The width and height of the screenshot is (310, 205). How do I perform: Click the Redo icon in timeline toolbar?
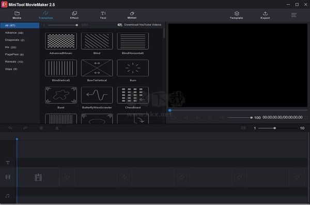pos(25,128)
